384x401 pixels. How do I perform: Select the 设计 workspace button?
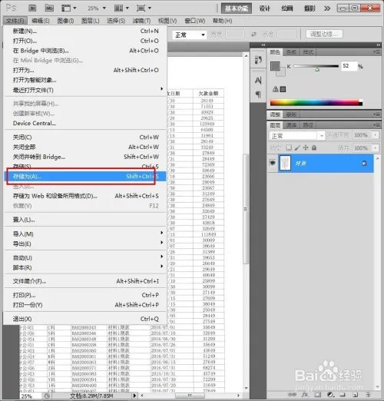pyautogui.click(x=264, y=8)
